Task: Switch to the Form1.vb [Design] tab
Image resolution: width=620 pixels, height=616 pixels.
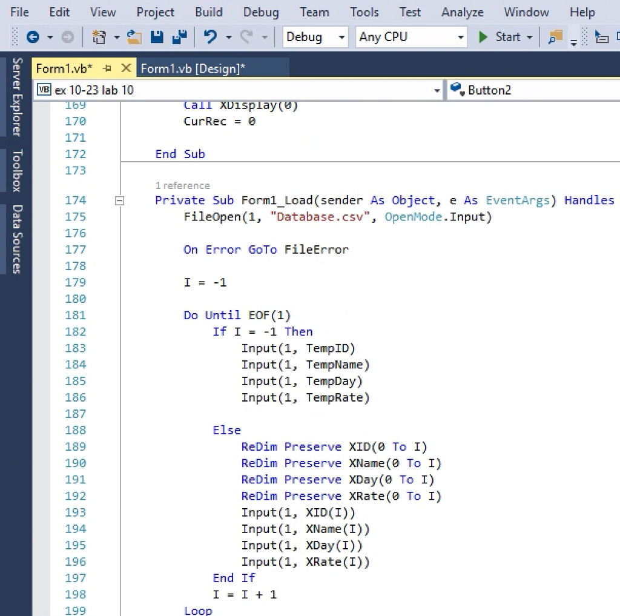Action: (x=193, y=68)
